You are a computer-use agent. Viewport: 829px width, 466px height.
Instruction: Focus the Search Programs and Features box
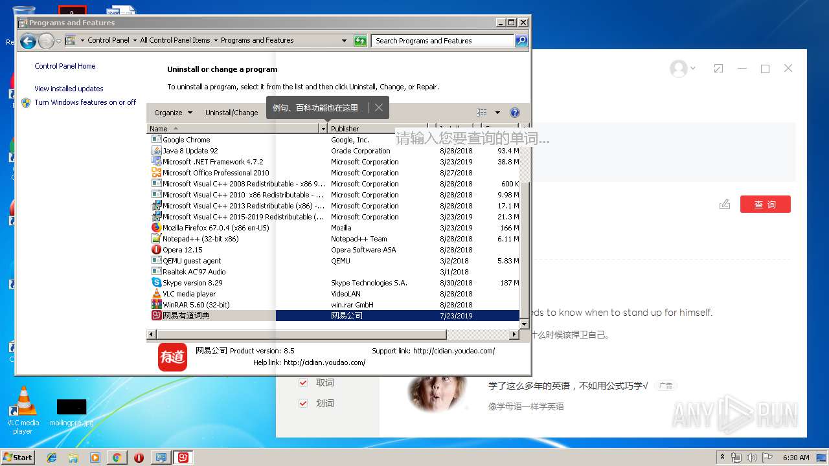[444, 41]
